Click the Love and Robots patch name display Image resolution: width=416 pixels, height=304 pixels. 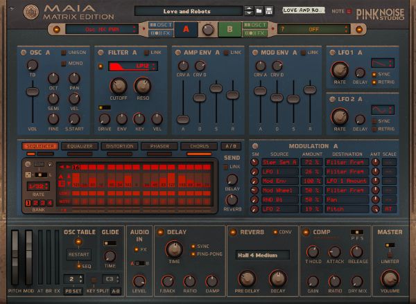(189, 11)
